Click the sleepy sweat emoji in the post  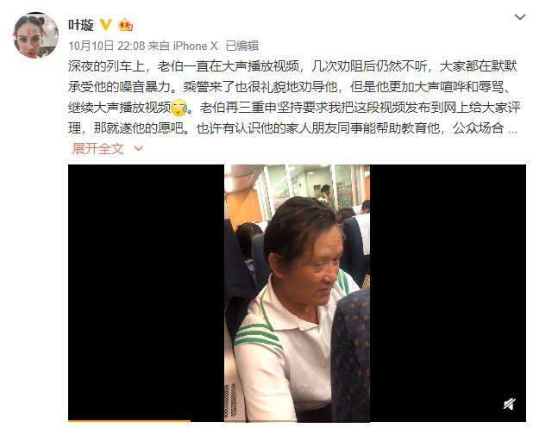tap(179, 108)
